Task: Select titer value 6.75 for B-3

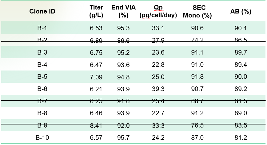Action: (96, 52)
